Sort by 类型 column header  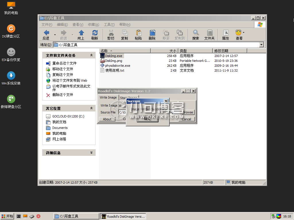pos(195,51)
